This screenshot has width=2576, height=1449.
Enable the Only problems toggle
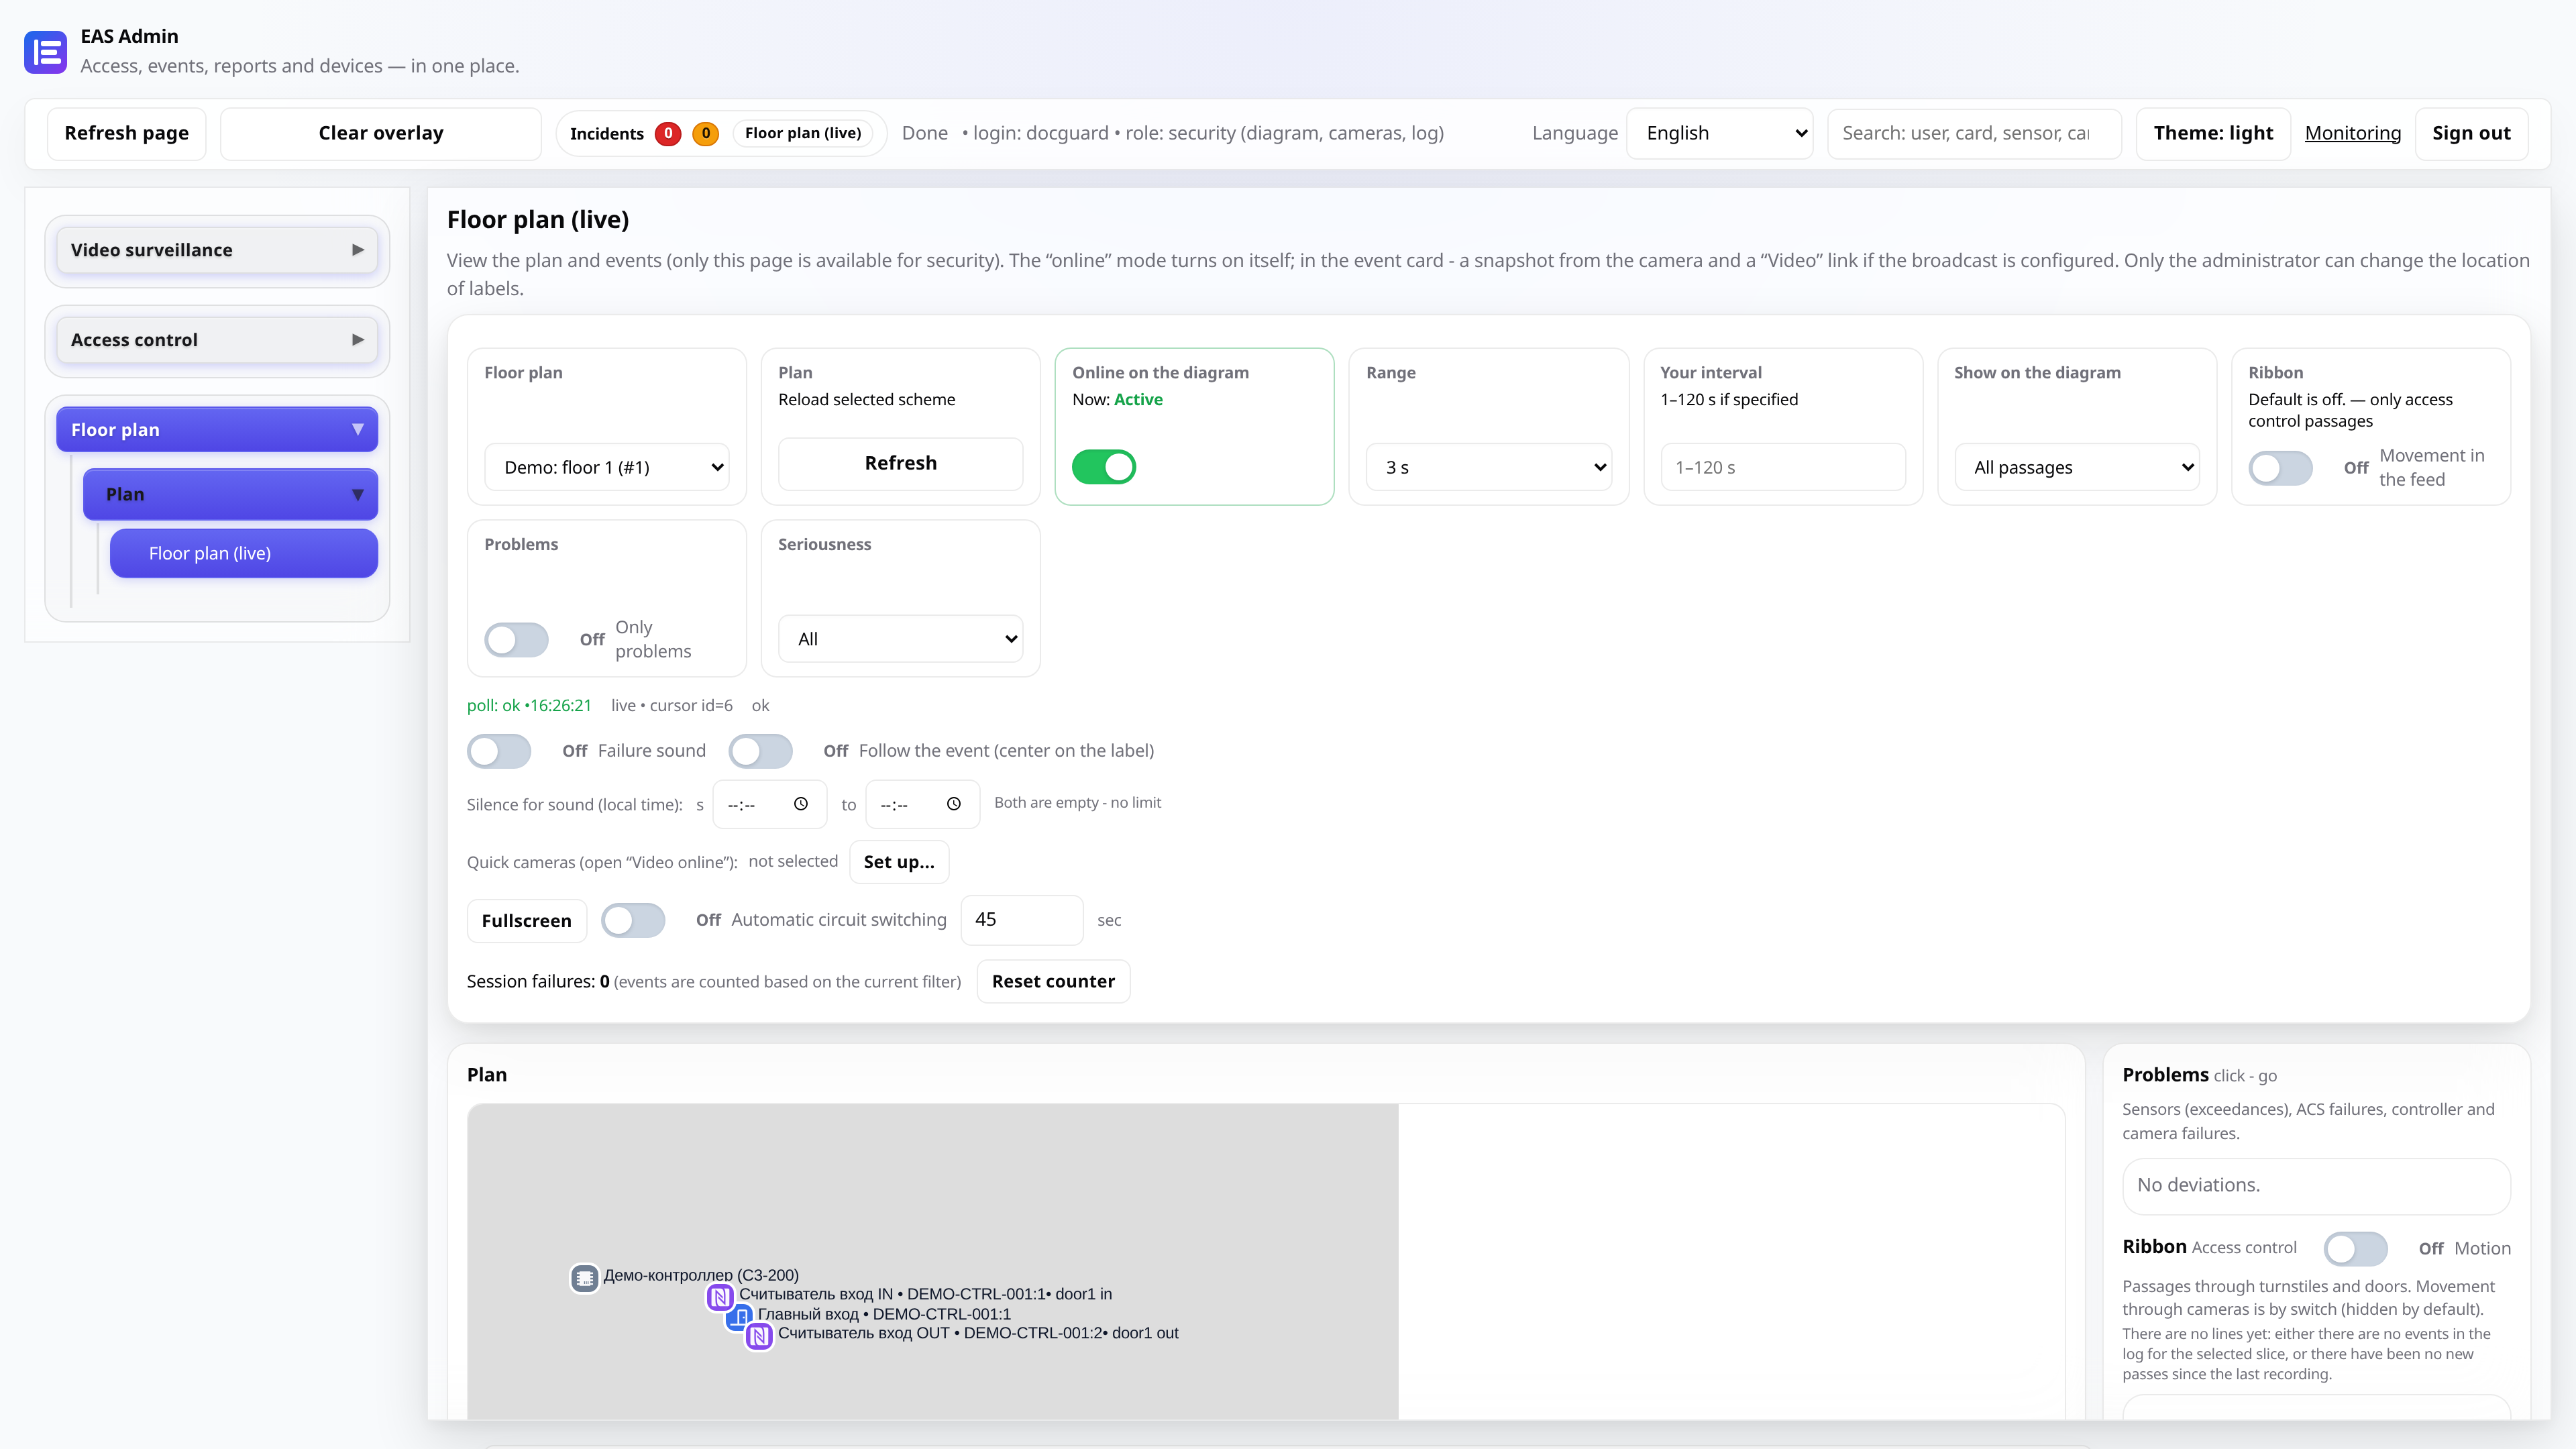click(x=517, y=639)
